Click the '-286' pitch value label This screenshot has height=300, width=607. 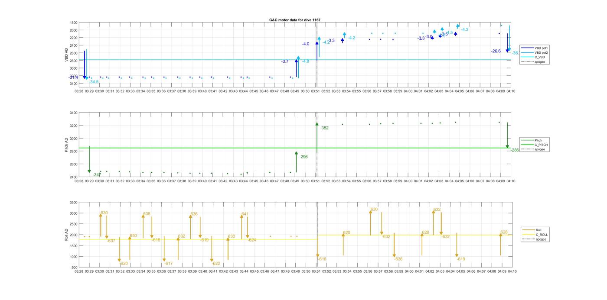tap(515, 150)
